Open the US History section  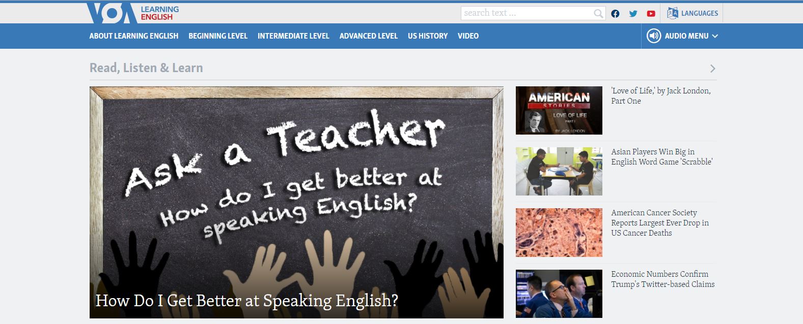pos(428,36)
